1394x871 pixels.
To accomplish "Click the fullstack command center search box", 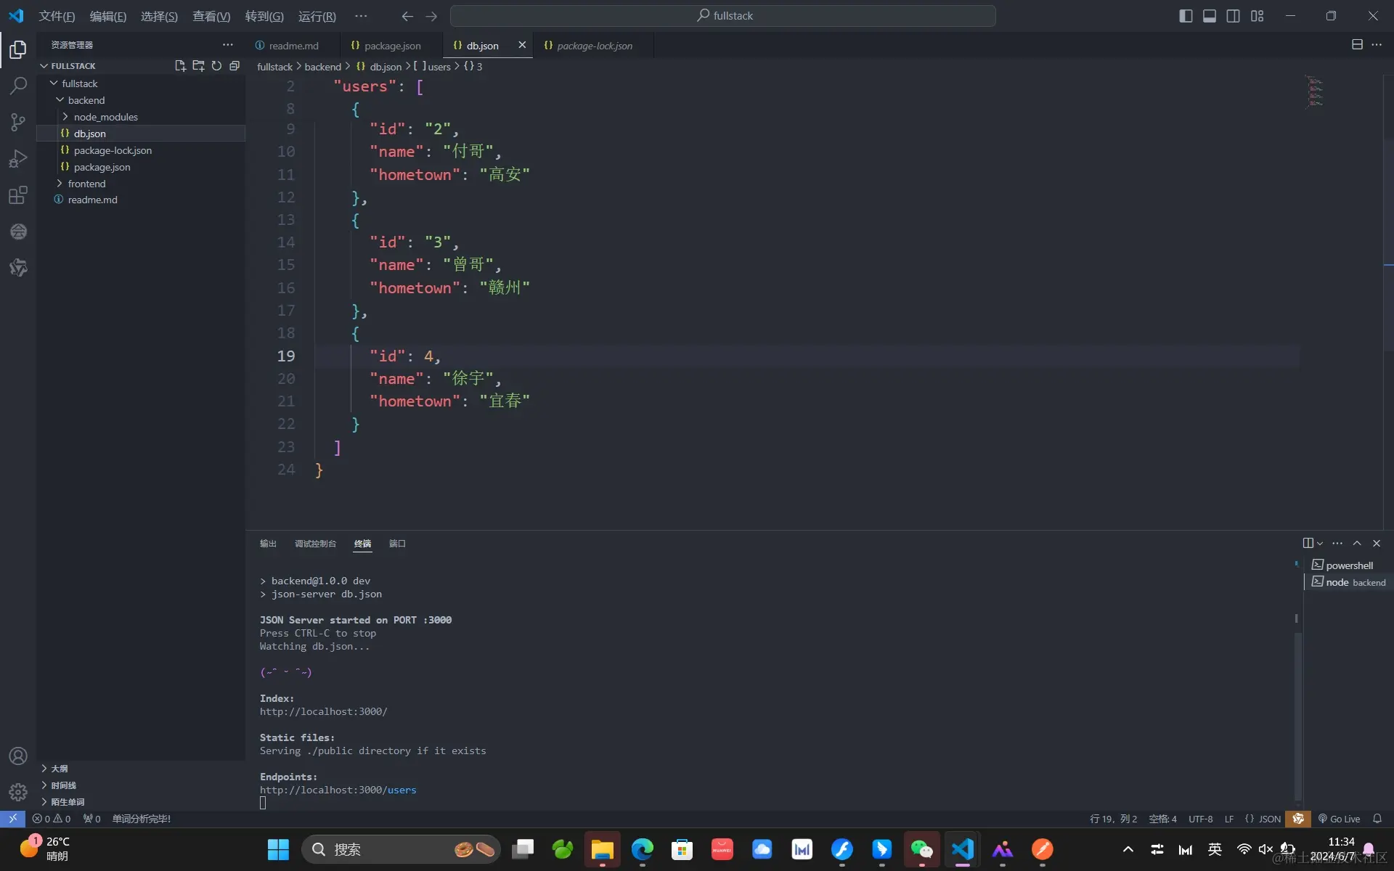I will (723, 16).
